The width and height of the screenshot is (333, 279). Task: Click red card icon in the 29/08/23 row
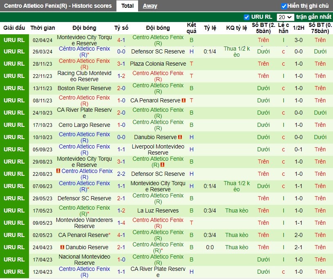tap(163, 164)
